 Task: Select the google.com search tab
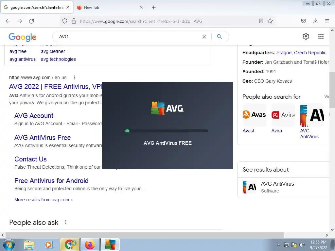(37, 7)
